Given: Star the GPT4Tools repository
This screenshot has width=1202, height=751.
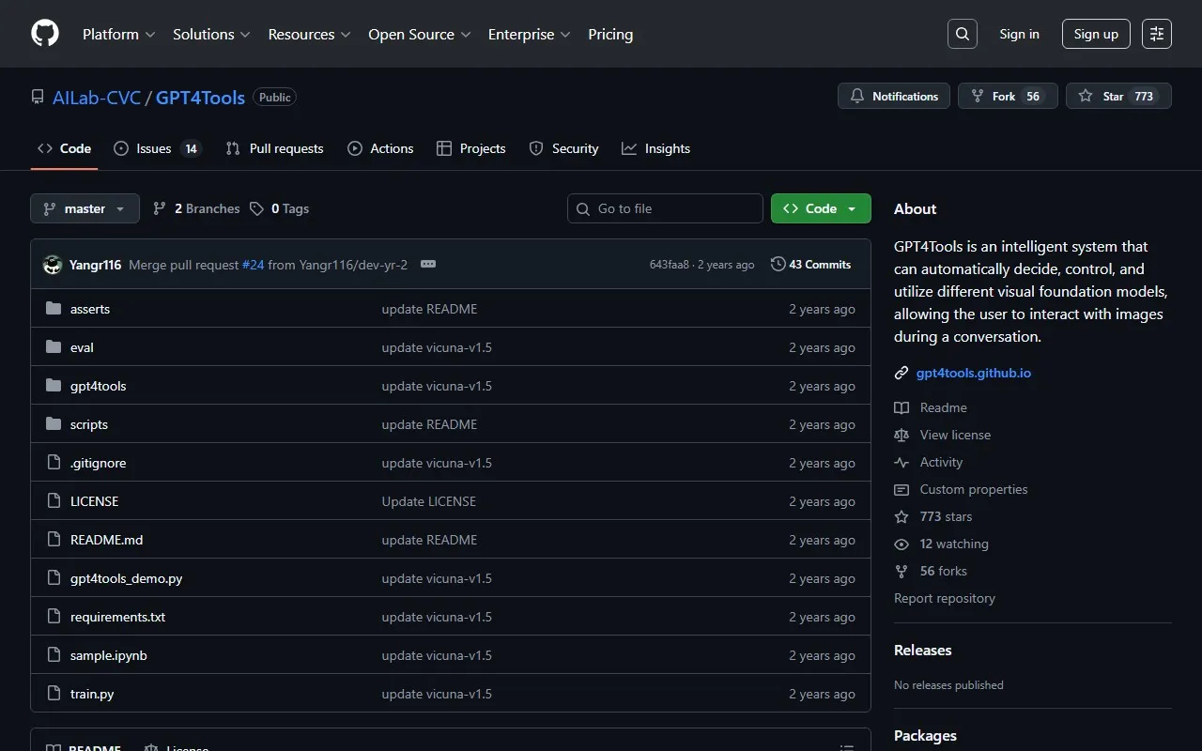Looking at the screenshot, I should point(1118,96).
